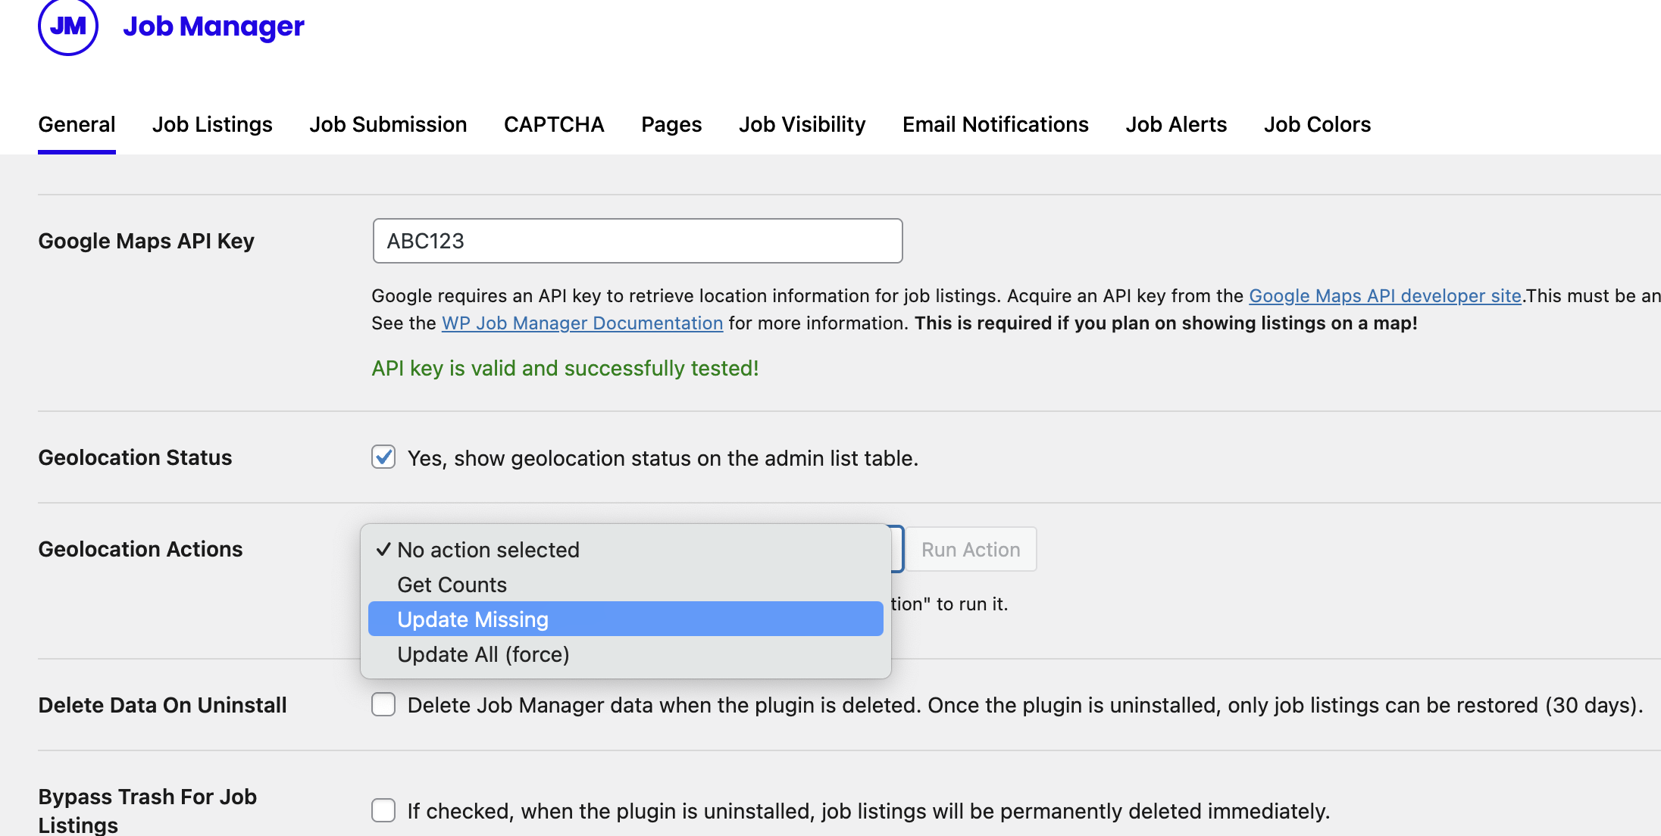Check Bypass Trash For Job Listings box
This screenshot has width=1661, height=836.
[383, 810]
